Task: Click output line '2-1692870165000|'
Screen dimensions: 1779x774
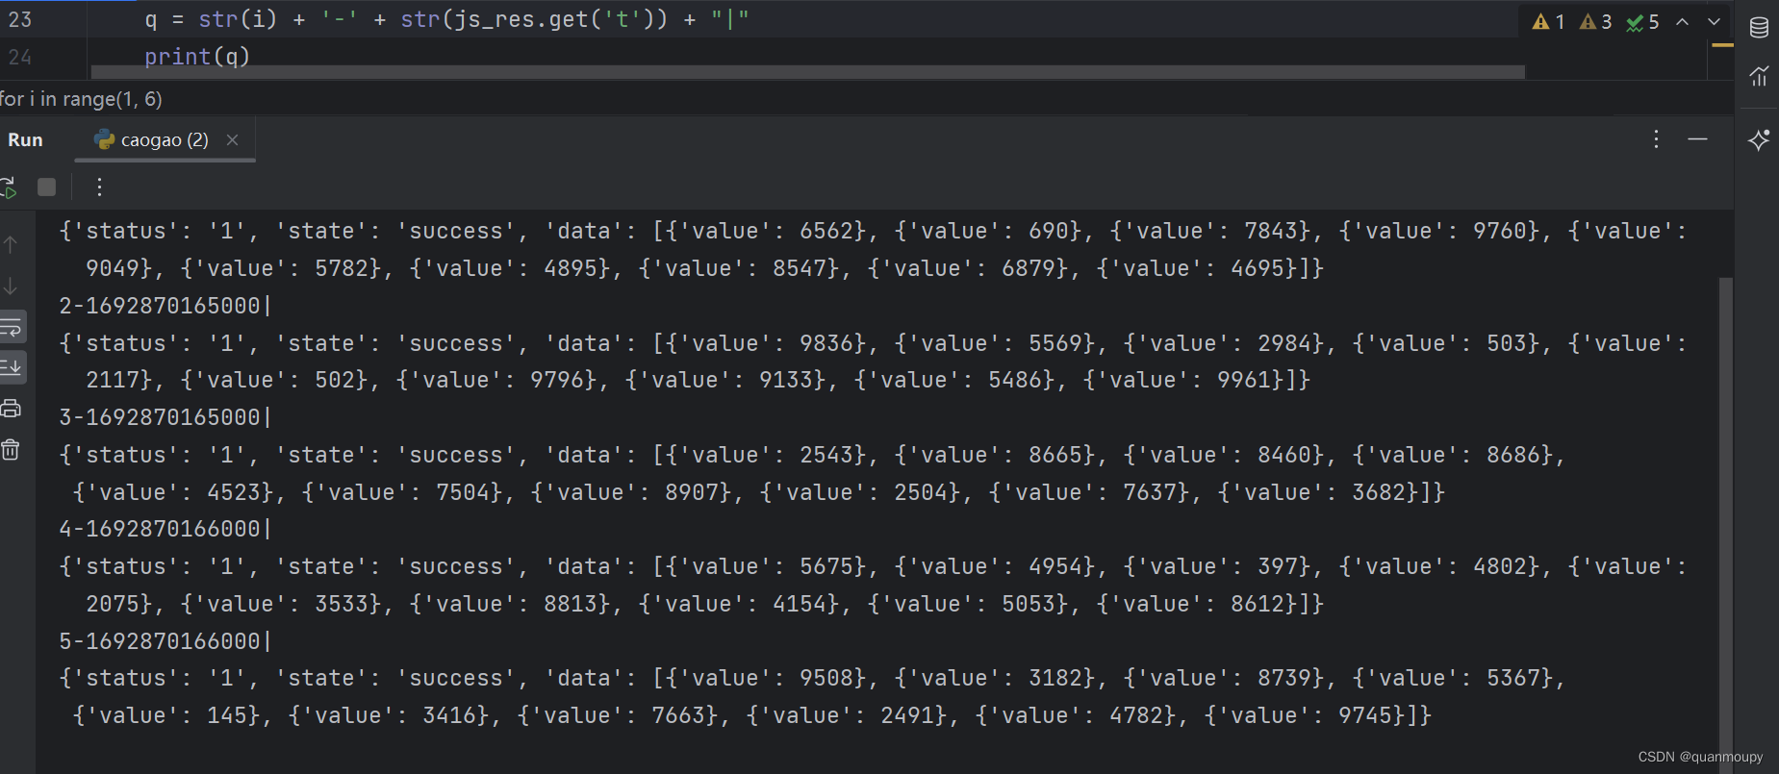Action: click(165, 306)
